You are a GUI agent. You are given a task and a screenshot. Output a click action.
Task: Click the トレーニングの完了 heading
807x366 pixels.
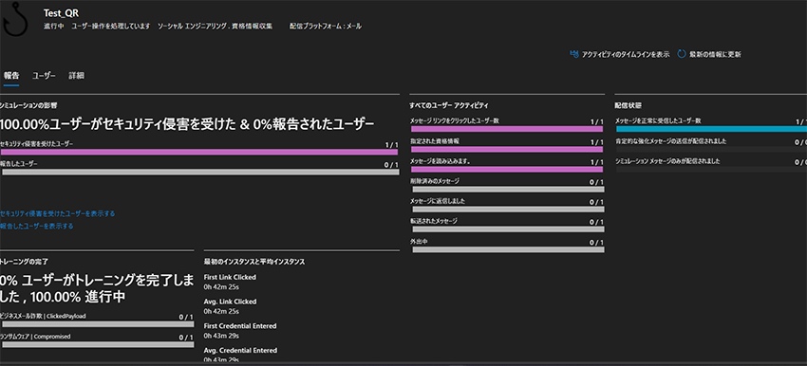click(x=25, y=262)
